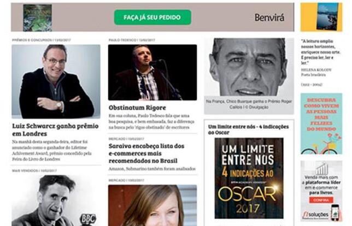352x226 pixels.
Task: Open the Mais Vendidos category label
Action: [25, 171]
